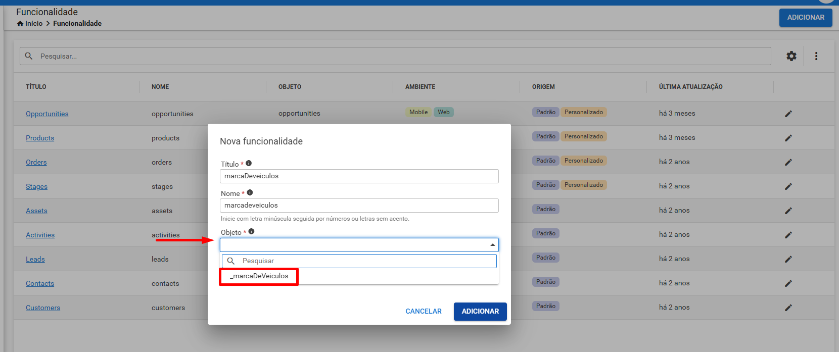Click the magnifier icon in the Objeto dropdown search
The height and width of the screenshot is (352, 839).
point(231,261)
